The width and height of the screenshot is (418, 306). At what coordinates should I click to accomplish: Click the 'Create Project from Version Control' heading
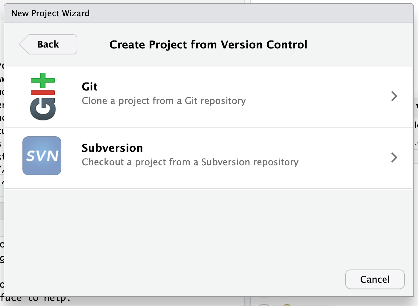pyautogui.click(x=208, y=45)
